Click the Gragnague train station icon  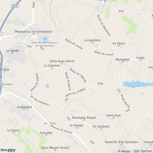click(1, 81)
